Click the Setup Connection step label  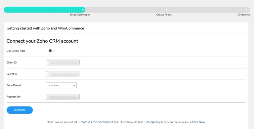click(80, 15)
